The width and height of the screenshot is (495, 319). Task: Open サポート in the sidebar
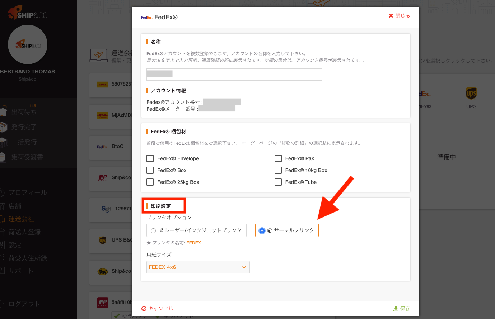pos(21,271)
